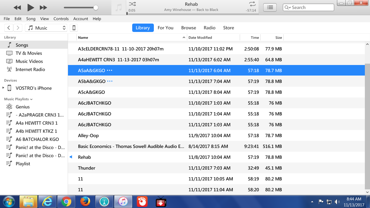370x208 pixels.
Task: Switch to the Store tab
Action: pos(229,28)
